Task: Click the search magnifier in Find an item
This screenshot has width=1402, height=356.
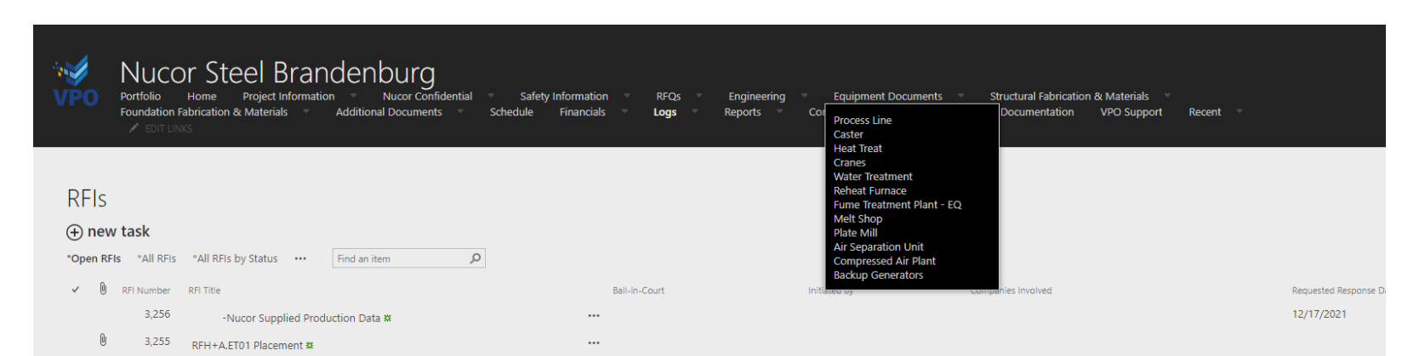Action: 476,258
